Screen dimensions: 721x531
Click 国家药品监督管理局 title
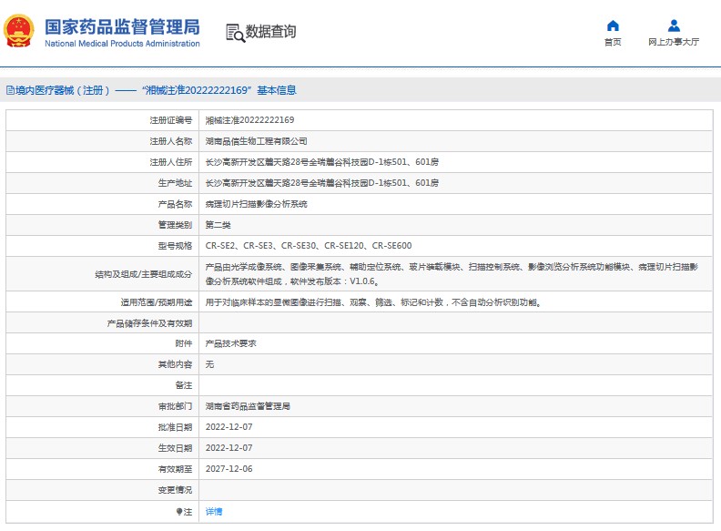122,26
